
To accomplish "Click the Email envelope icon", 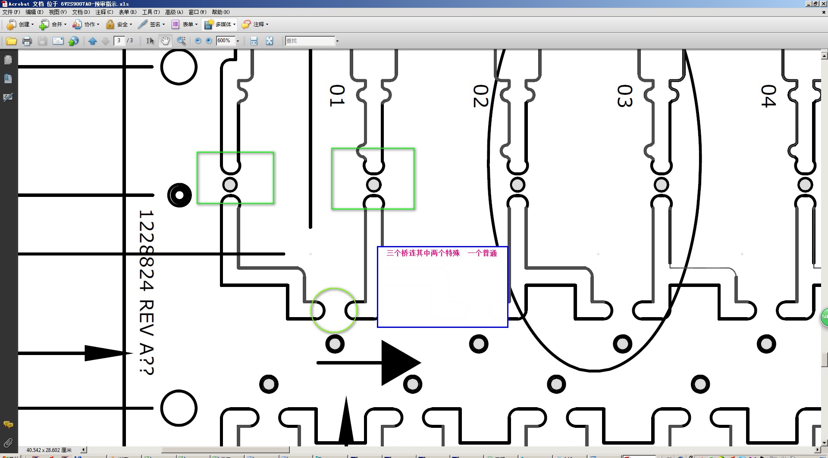I will click(58, 41).
